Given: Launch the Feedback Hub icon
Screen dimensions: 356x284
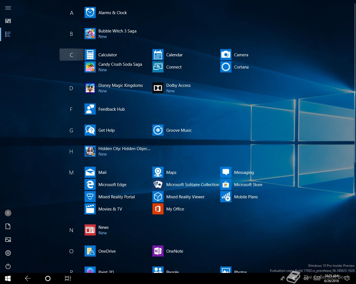Looking at the screenshot, I should tap(90, 109).
